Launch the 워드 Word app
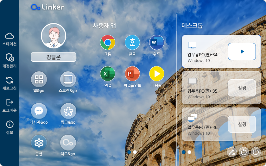Image resolution: width=266 pixels, height=166 pixels. pyautogui.click(x=156, y=42)
